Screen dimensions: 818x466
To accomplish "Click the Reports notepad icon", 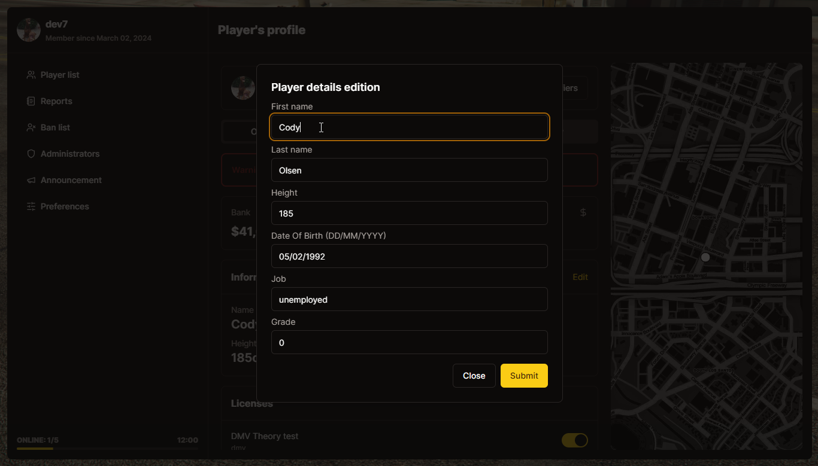I will [x=31, y=100].
